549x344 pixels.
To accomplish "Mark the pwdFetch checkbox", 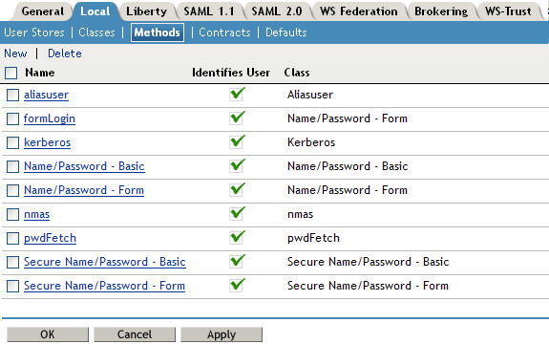I will [x=12, y=238].
